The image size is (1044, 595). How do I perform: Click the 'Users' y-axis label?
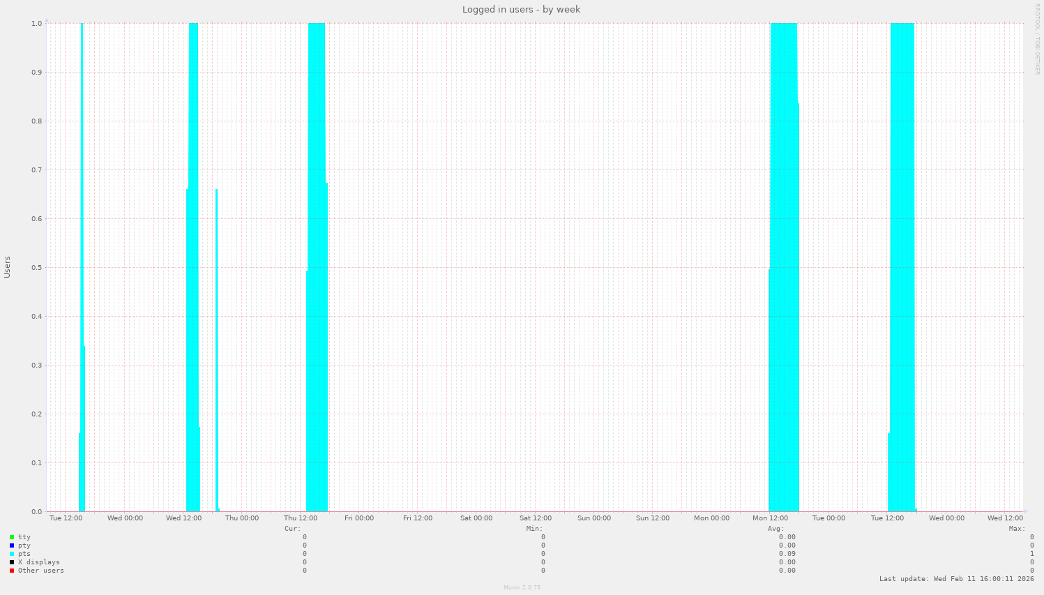pos(8,267)
